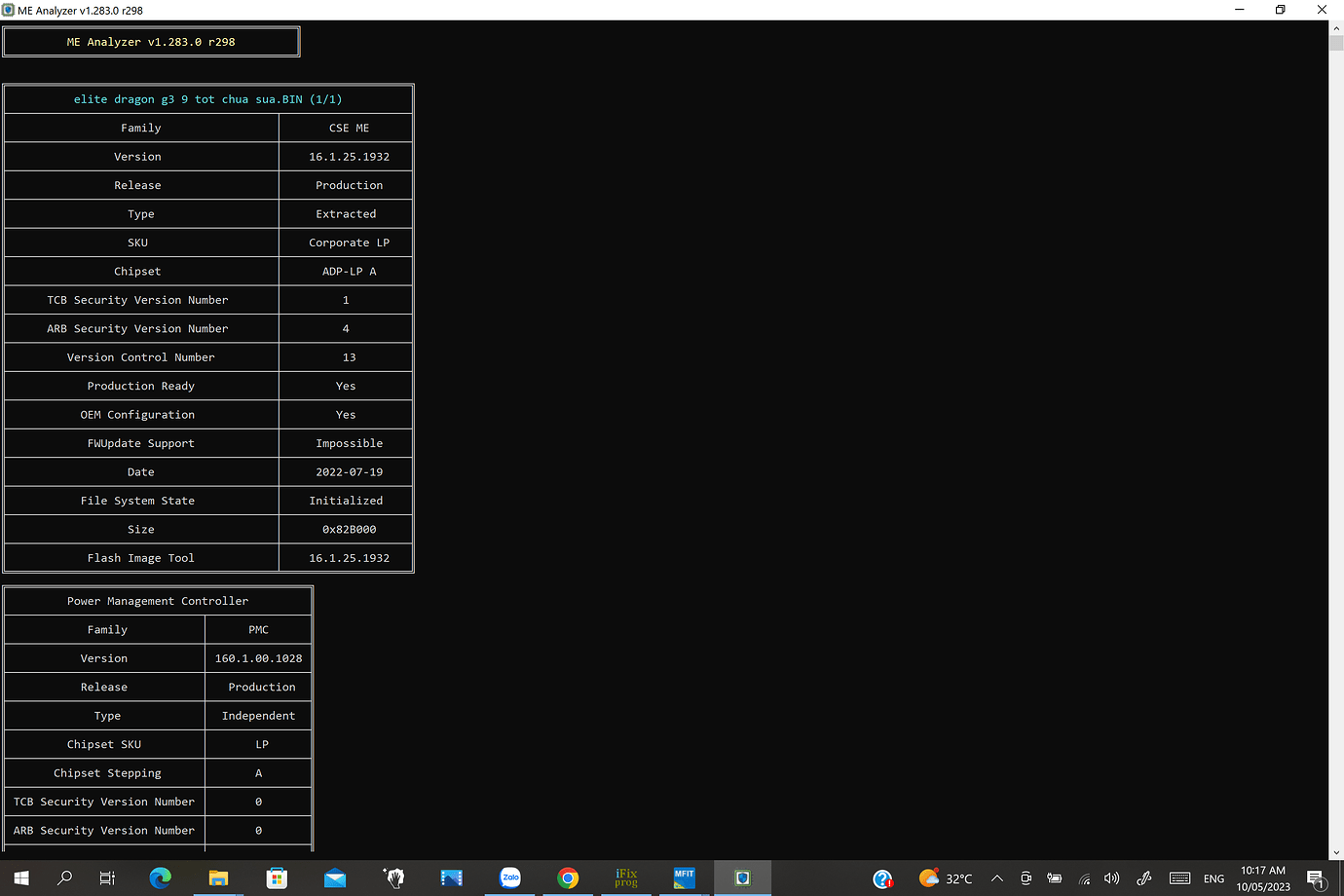Open the 32°C weather widget
Image resolution: width=1344 pixels, height=896 pixels.
941,877
